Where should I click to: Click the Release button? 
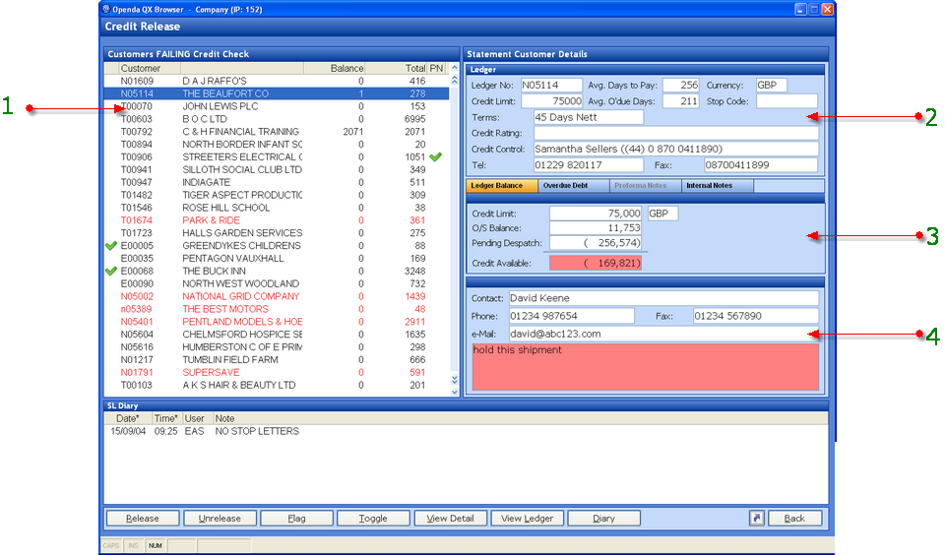click(143, 519)
